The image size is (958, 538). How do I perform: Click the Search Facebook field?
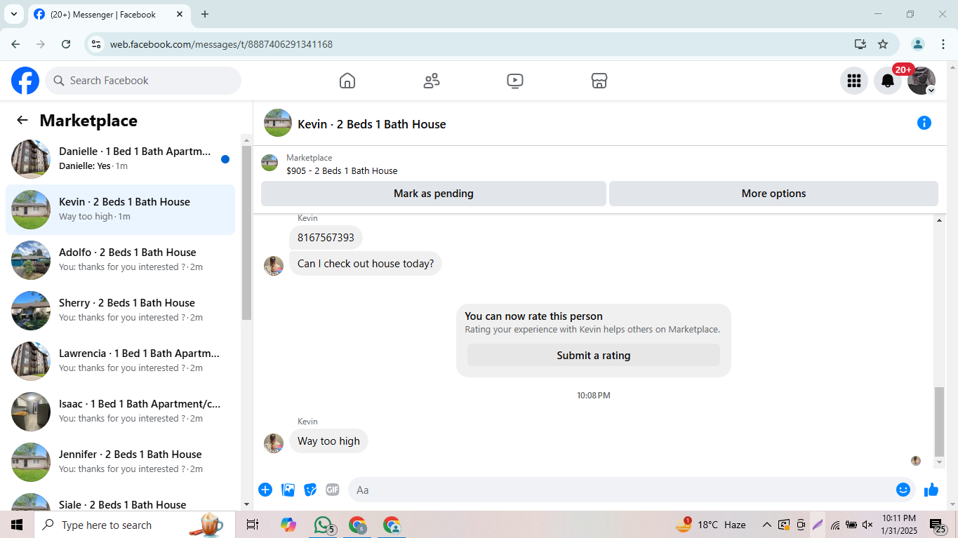point(143,81)
